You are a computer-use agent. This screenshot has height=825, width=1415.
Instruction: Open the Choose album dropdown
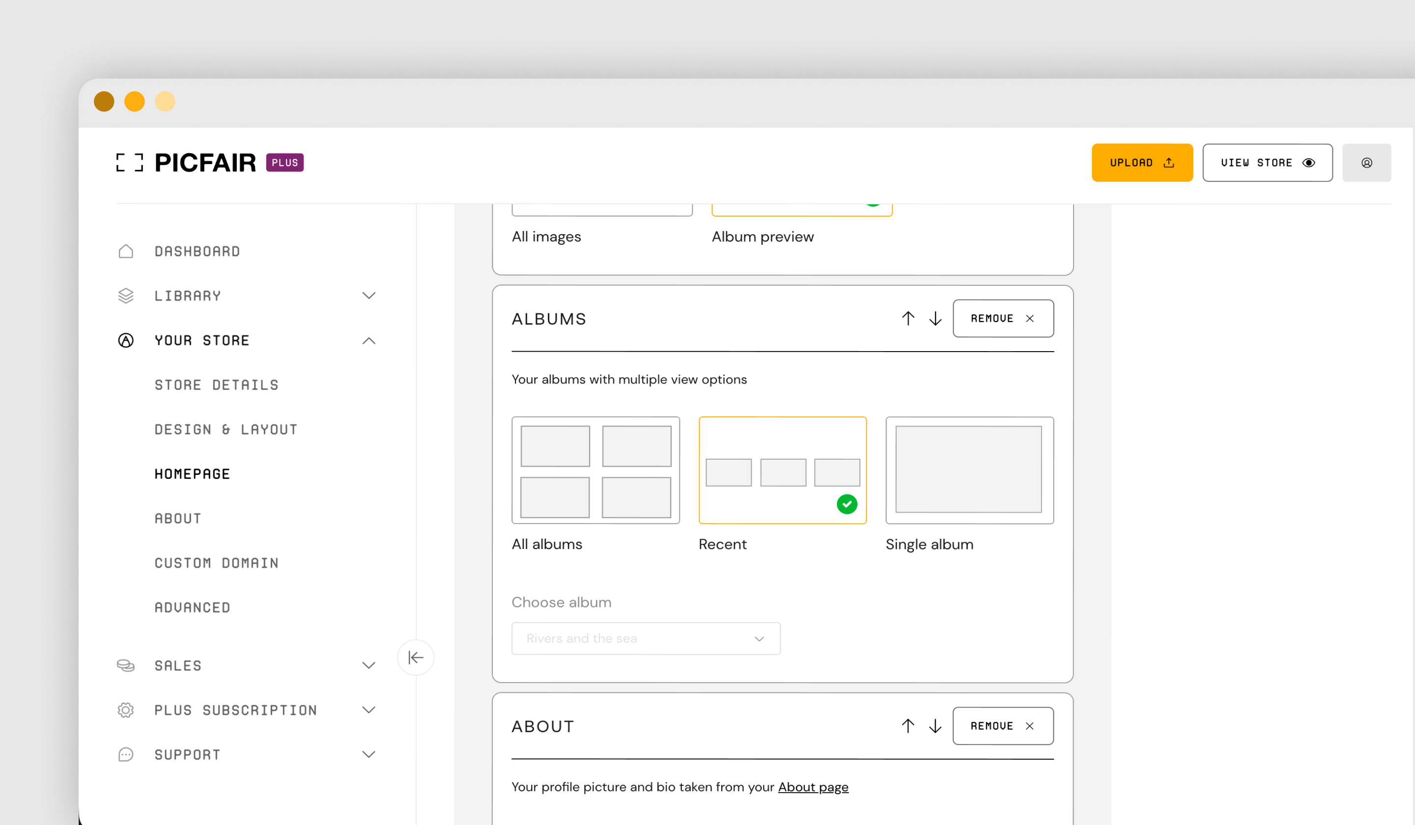[x=646, y=638]
